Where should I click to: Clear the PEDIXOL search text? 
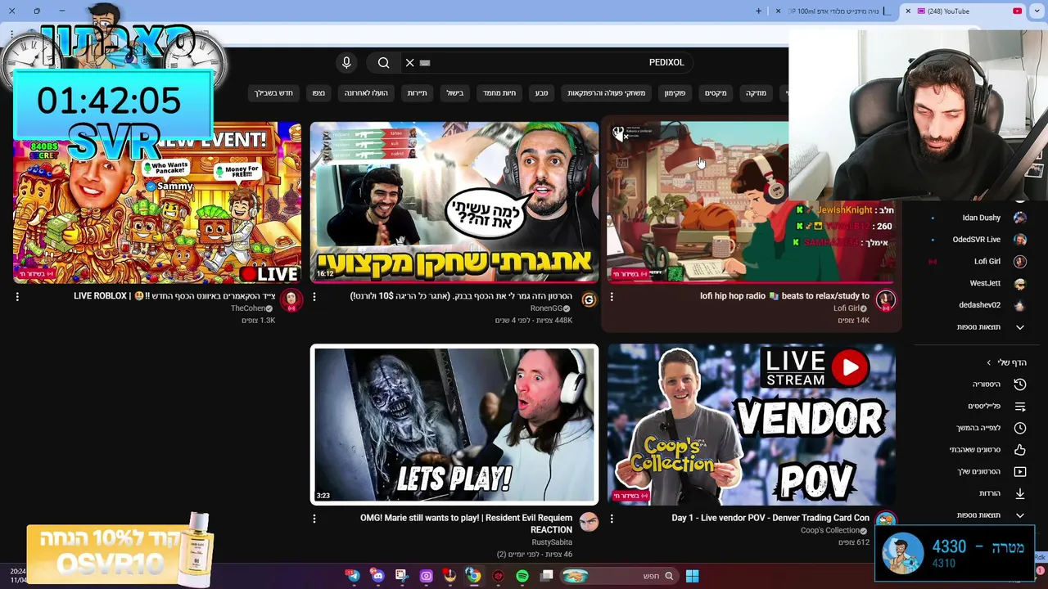(409, 62)
